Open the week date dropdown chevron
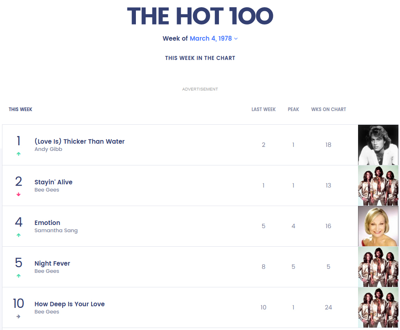Image resolution: width=400 pixels, height=330 pixels. [x=236, y=39]
